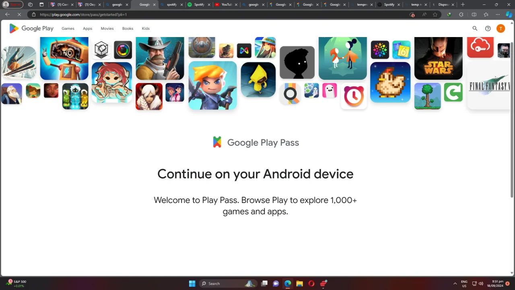Open File Explorer from the taskbar
Screen dimensions: 515x290
pyautogui.click(x=299, y=284)
